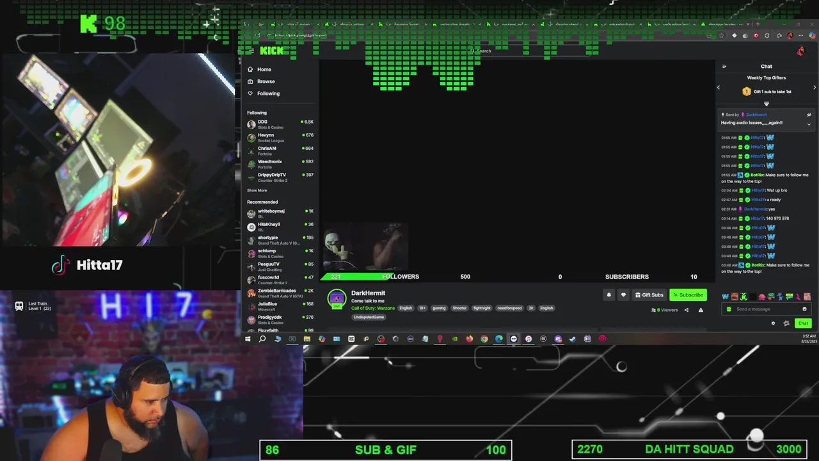
Task: Toggle follow heart button
Action: (623, 295)
